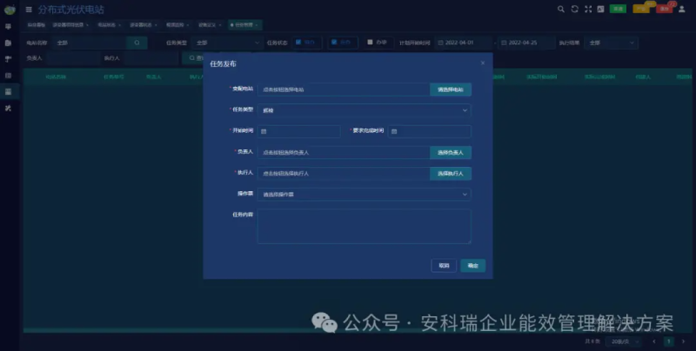
Task: Click inside the 任务内容 text area
Action: (364, 227)
